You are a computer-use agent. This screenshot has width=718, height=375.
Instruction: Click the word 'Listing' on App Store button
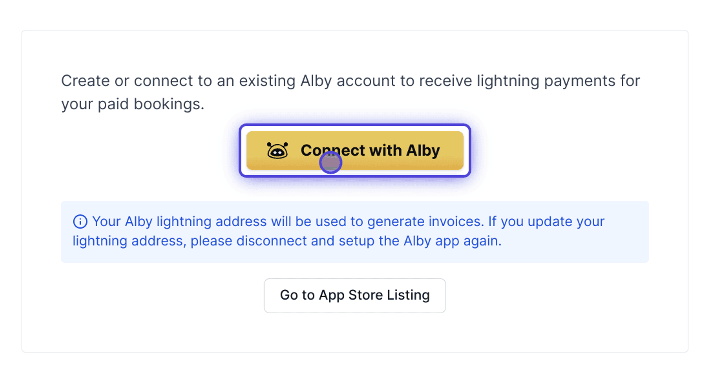[x=408, y=295]
